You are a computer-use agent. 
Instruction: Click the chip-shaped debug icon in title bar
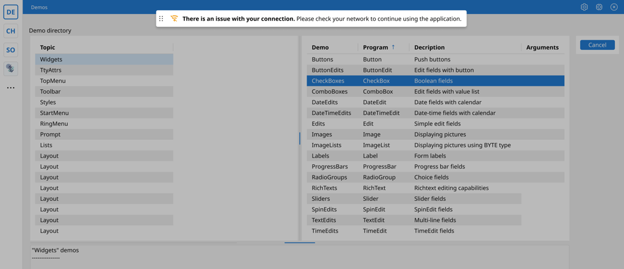pos(599,7)
